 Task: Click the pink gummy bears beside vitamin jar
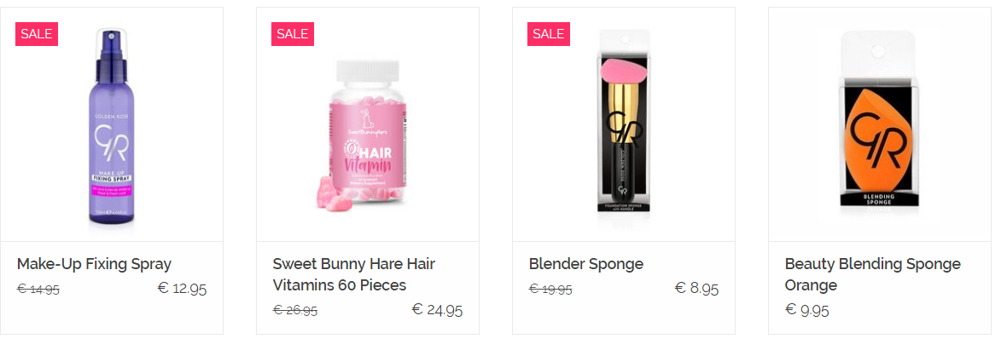click(333, 192)
